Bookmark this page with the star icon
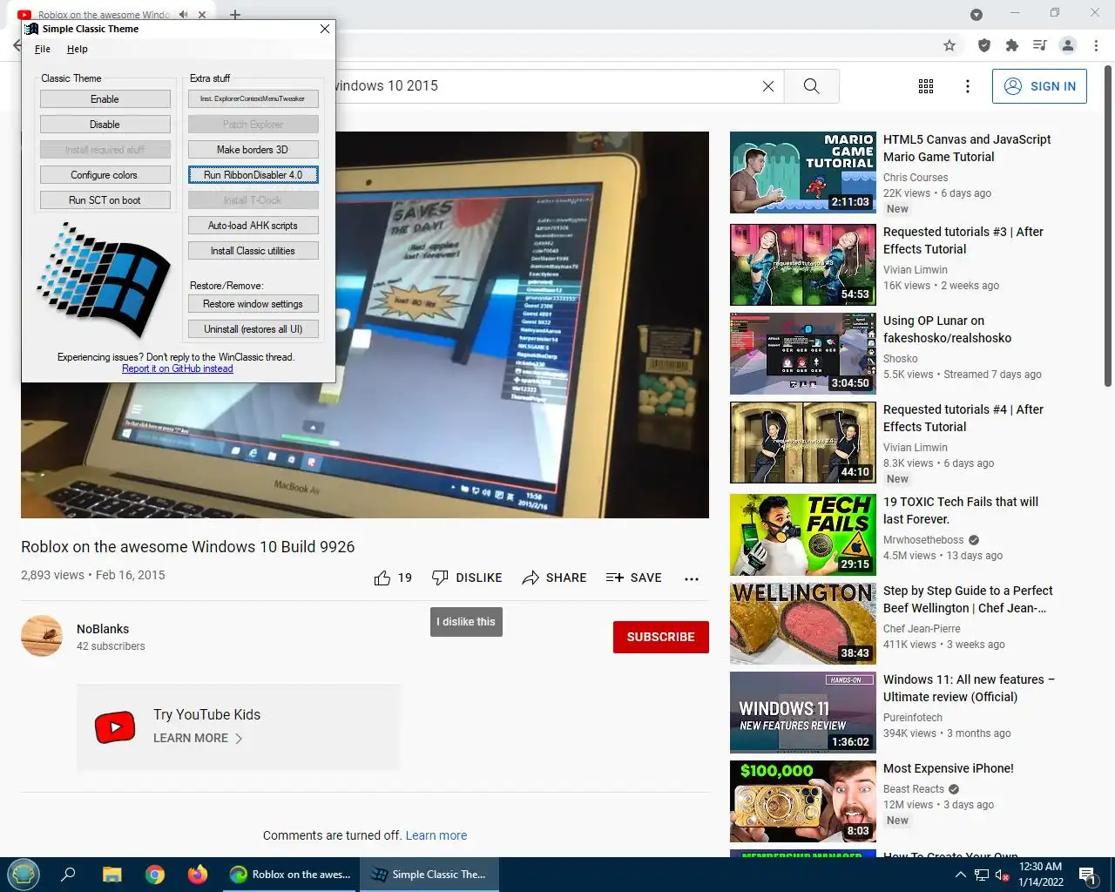This screenshot has width=1115, height=892. point(949,45)
